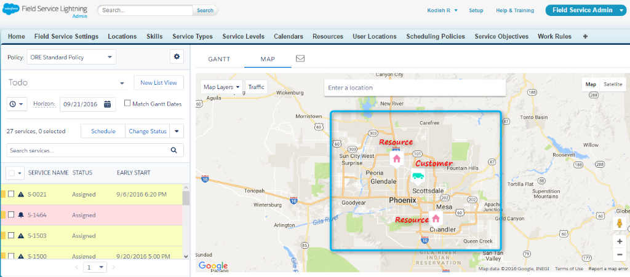Click the pink home resource marker near Peoria
Screen dimensions: 630x277
(x=396, y=158)
